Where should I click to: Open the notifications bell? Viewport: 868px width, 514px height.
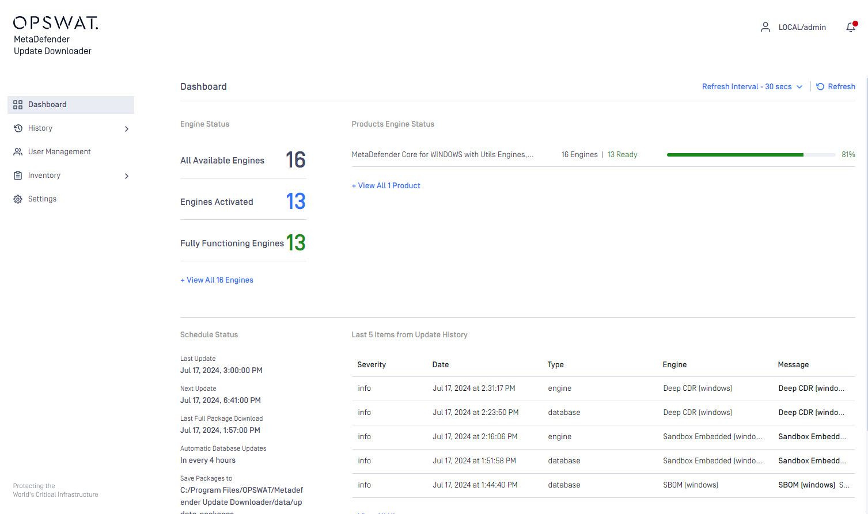(x=851, y=27)
